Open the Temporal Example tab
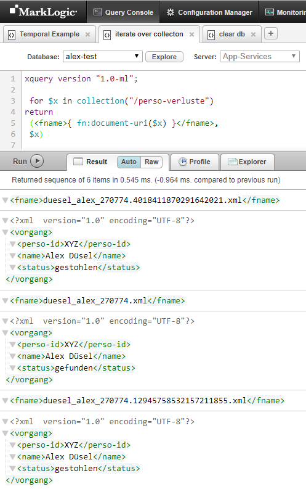Image resolution: width=306 pixels, height=489 pixels. click(x=49, y=34)
